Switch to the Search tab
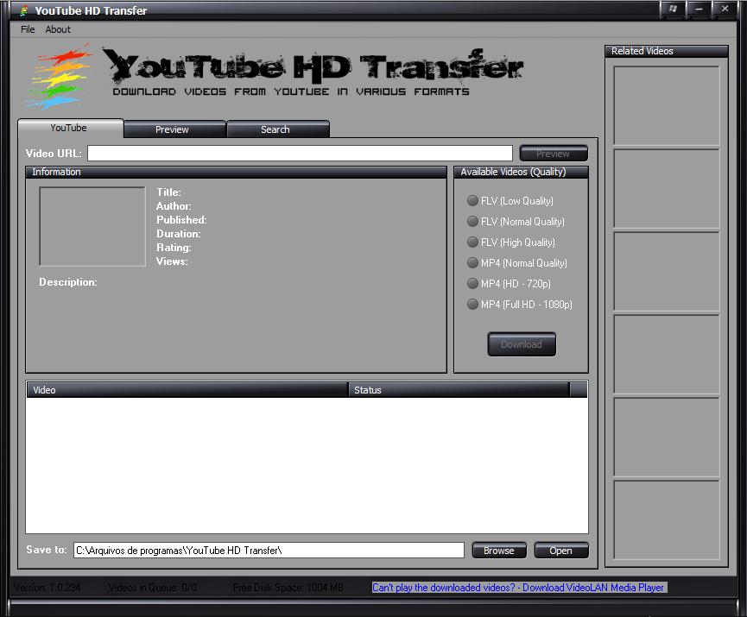 coord(277,129)
